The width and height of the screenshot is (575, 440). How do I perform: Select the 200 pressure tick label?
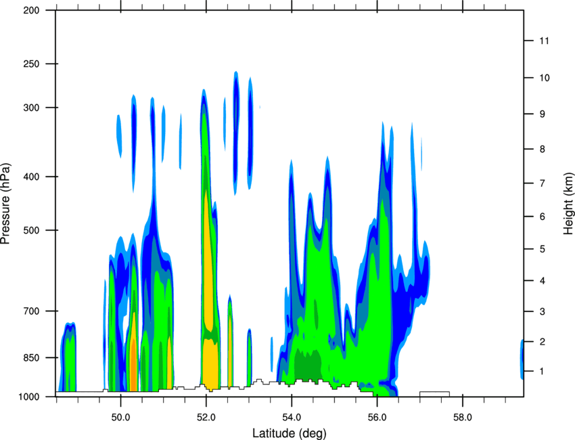click(31, 10)
